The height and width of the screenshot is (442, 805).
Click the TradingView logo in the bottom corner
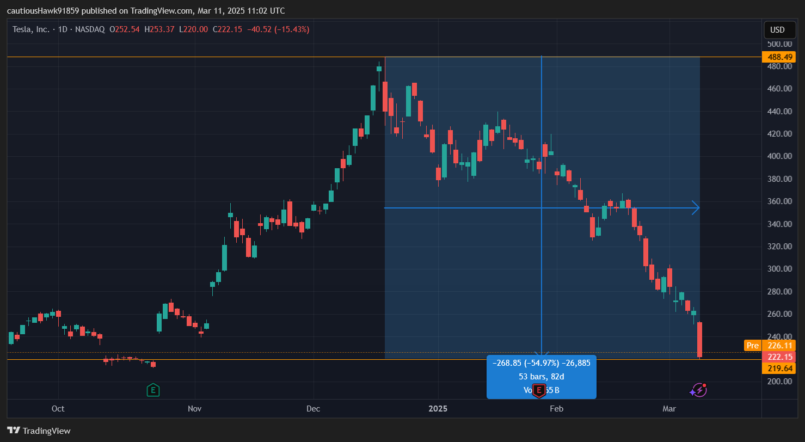pos(38,431)
